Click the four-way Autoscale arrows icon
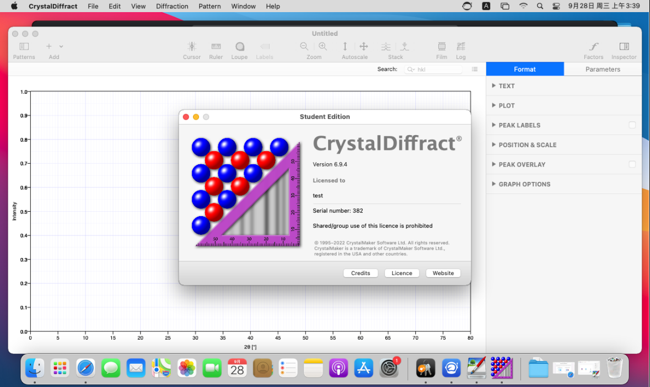The height and width of the screenshot is (387, 650). [x=363, y=46]
